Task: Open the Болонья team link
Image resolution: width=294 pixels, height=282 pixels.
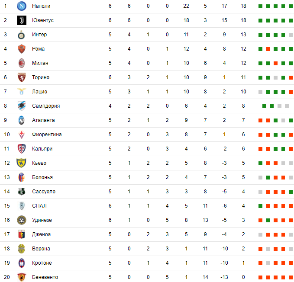Action: 42,177
